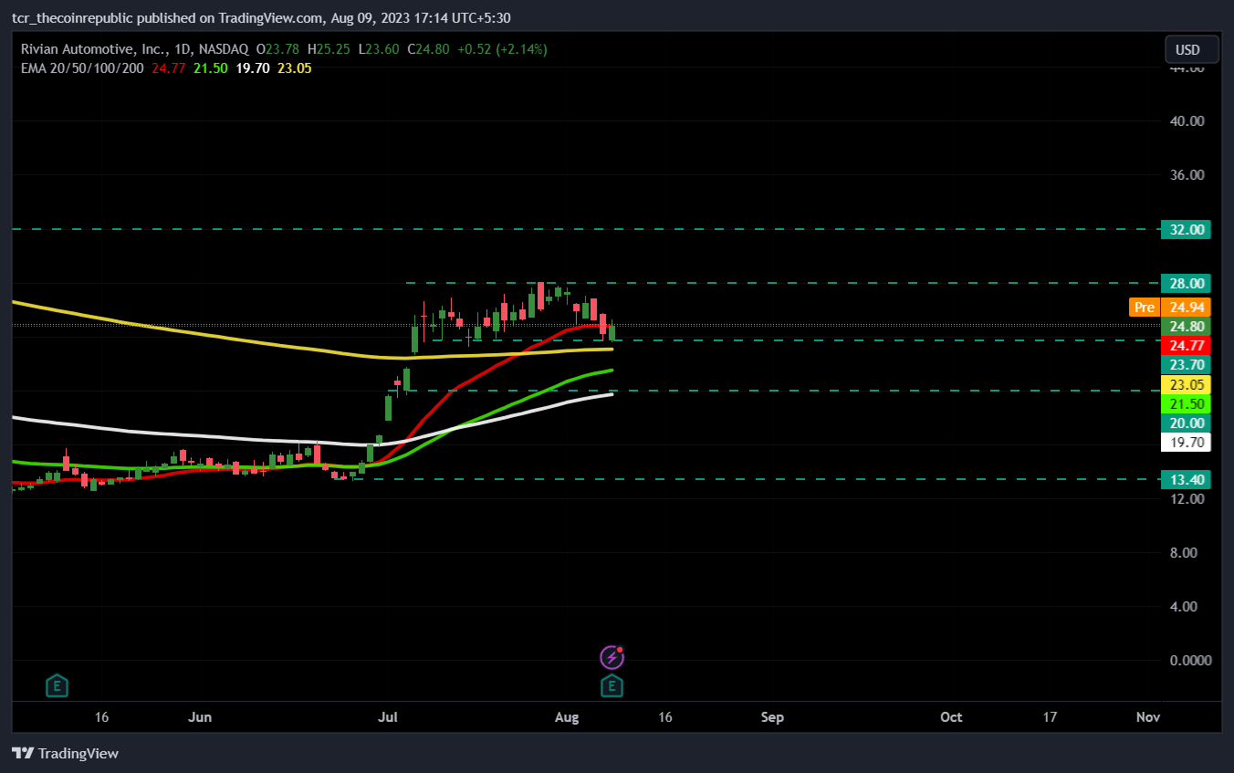Click the 12.00 price axis label

[x=1186, y=499]
